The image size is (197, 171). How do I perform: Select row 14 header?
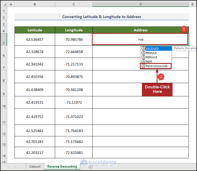coord(4,153)
